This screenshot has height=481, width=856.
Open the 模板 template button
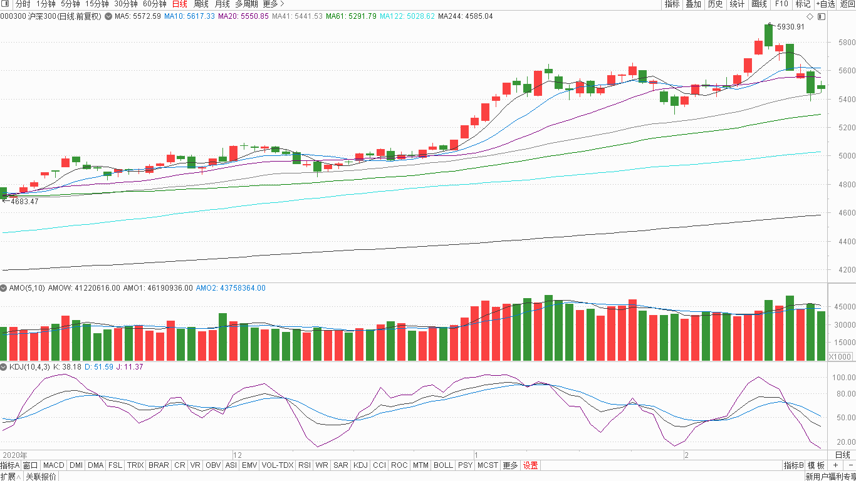coord(817,465)
